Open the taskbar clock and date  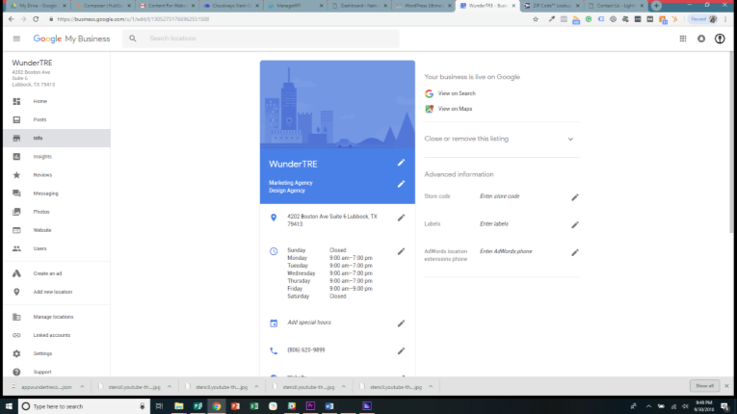[703, 406]
